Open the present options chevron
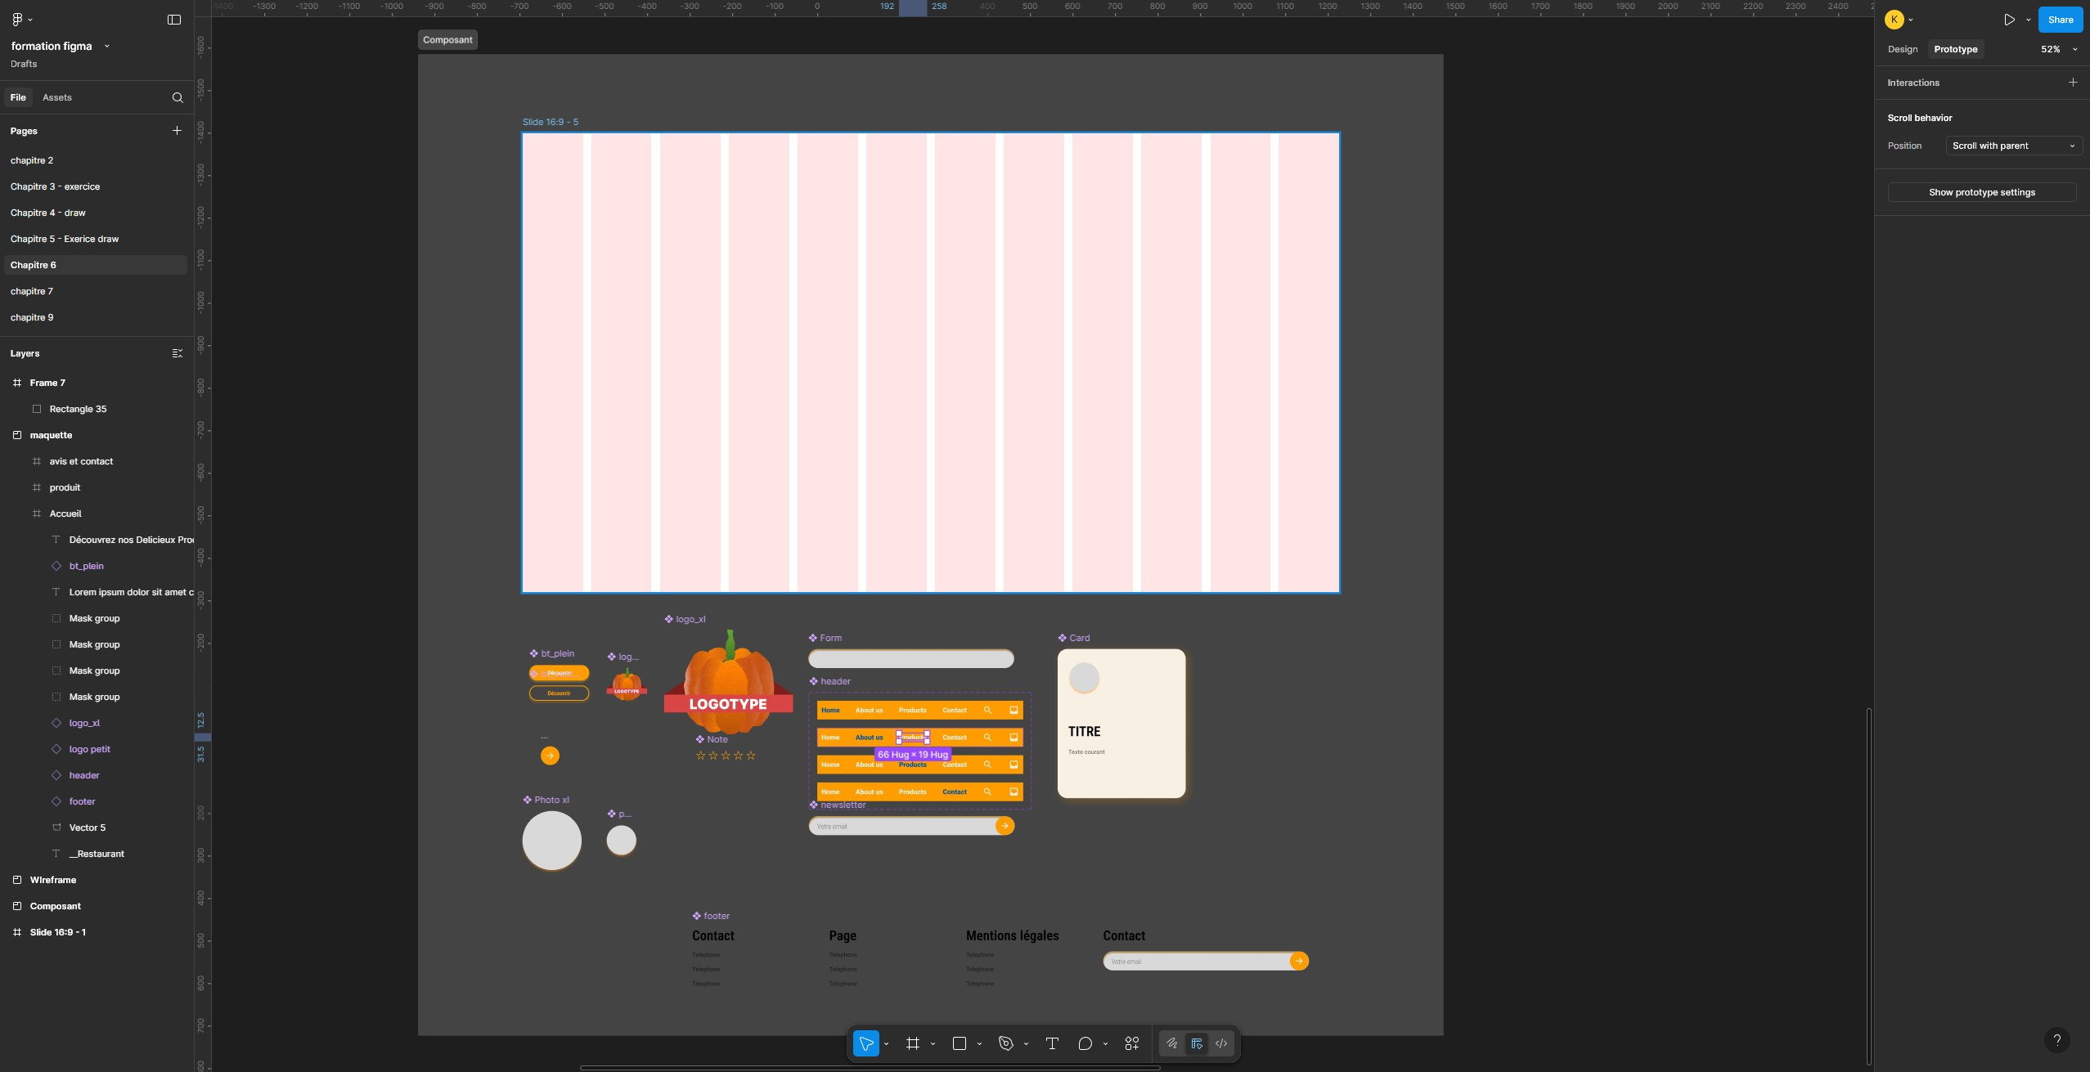The image size is (2090, 1072). (x=2028, y=20)
